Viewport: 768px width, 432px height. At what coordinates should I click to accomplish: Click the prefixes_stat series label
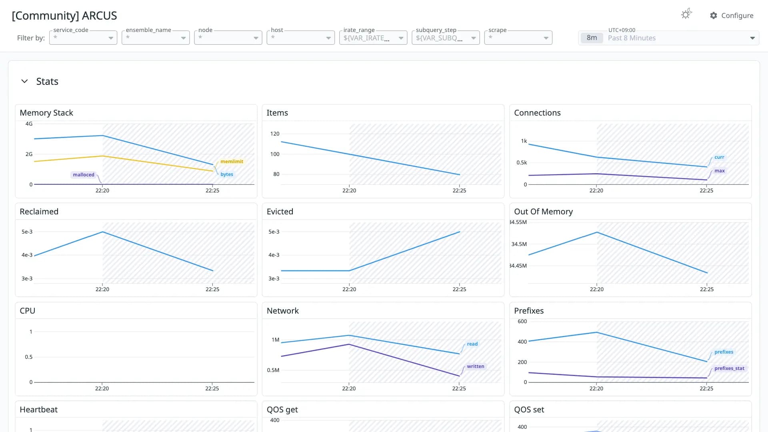click(x=730, y=368)
